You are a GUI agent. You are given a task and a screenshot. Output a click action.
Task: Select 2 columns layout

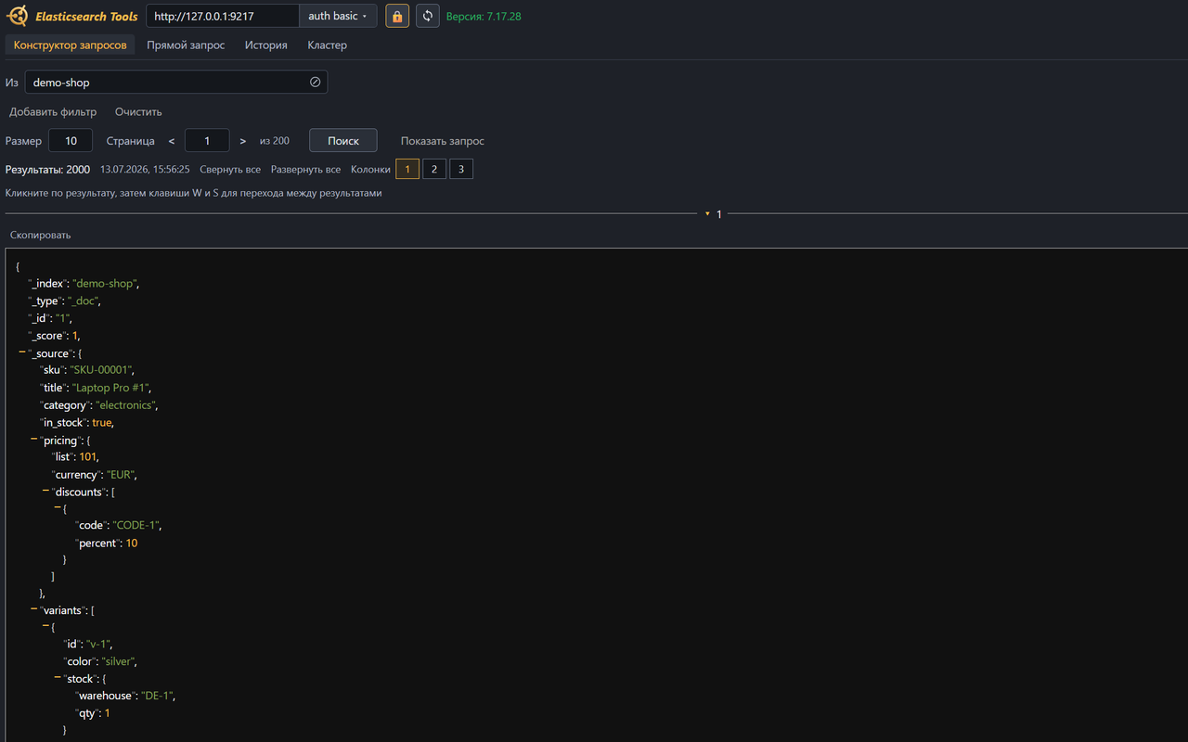tap(434, 169)
